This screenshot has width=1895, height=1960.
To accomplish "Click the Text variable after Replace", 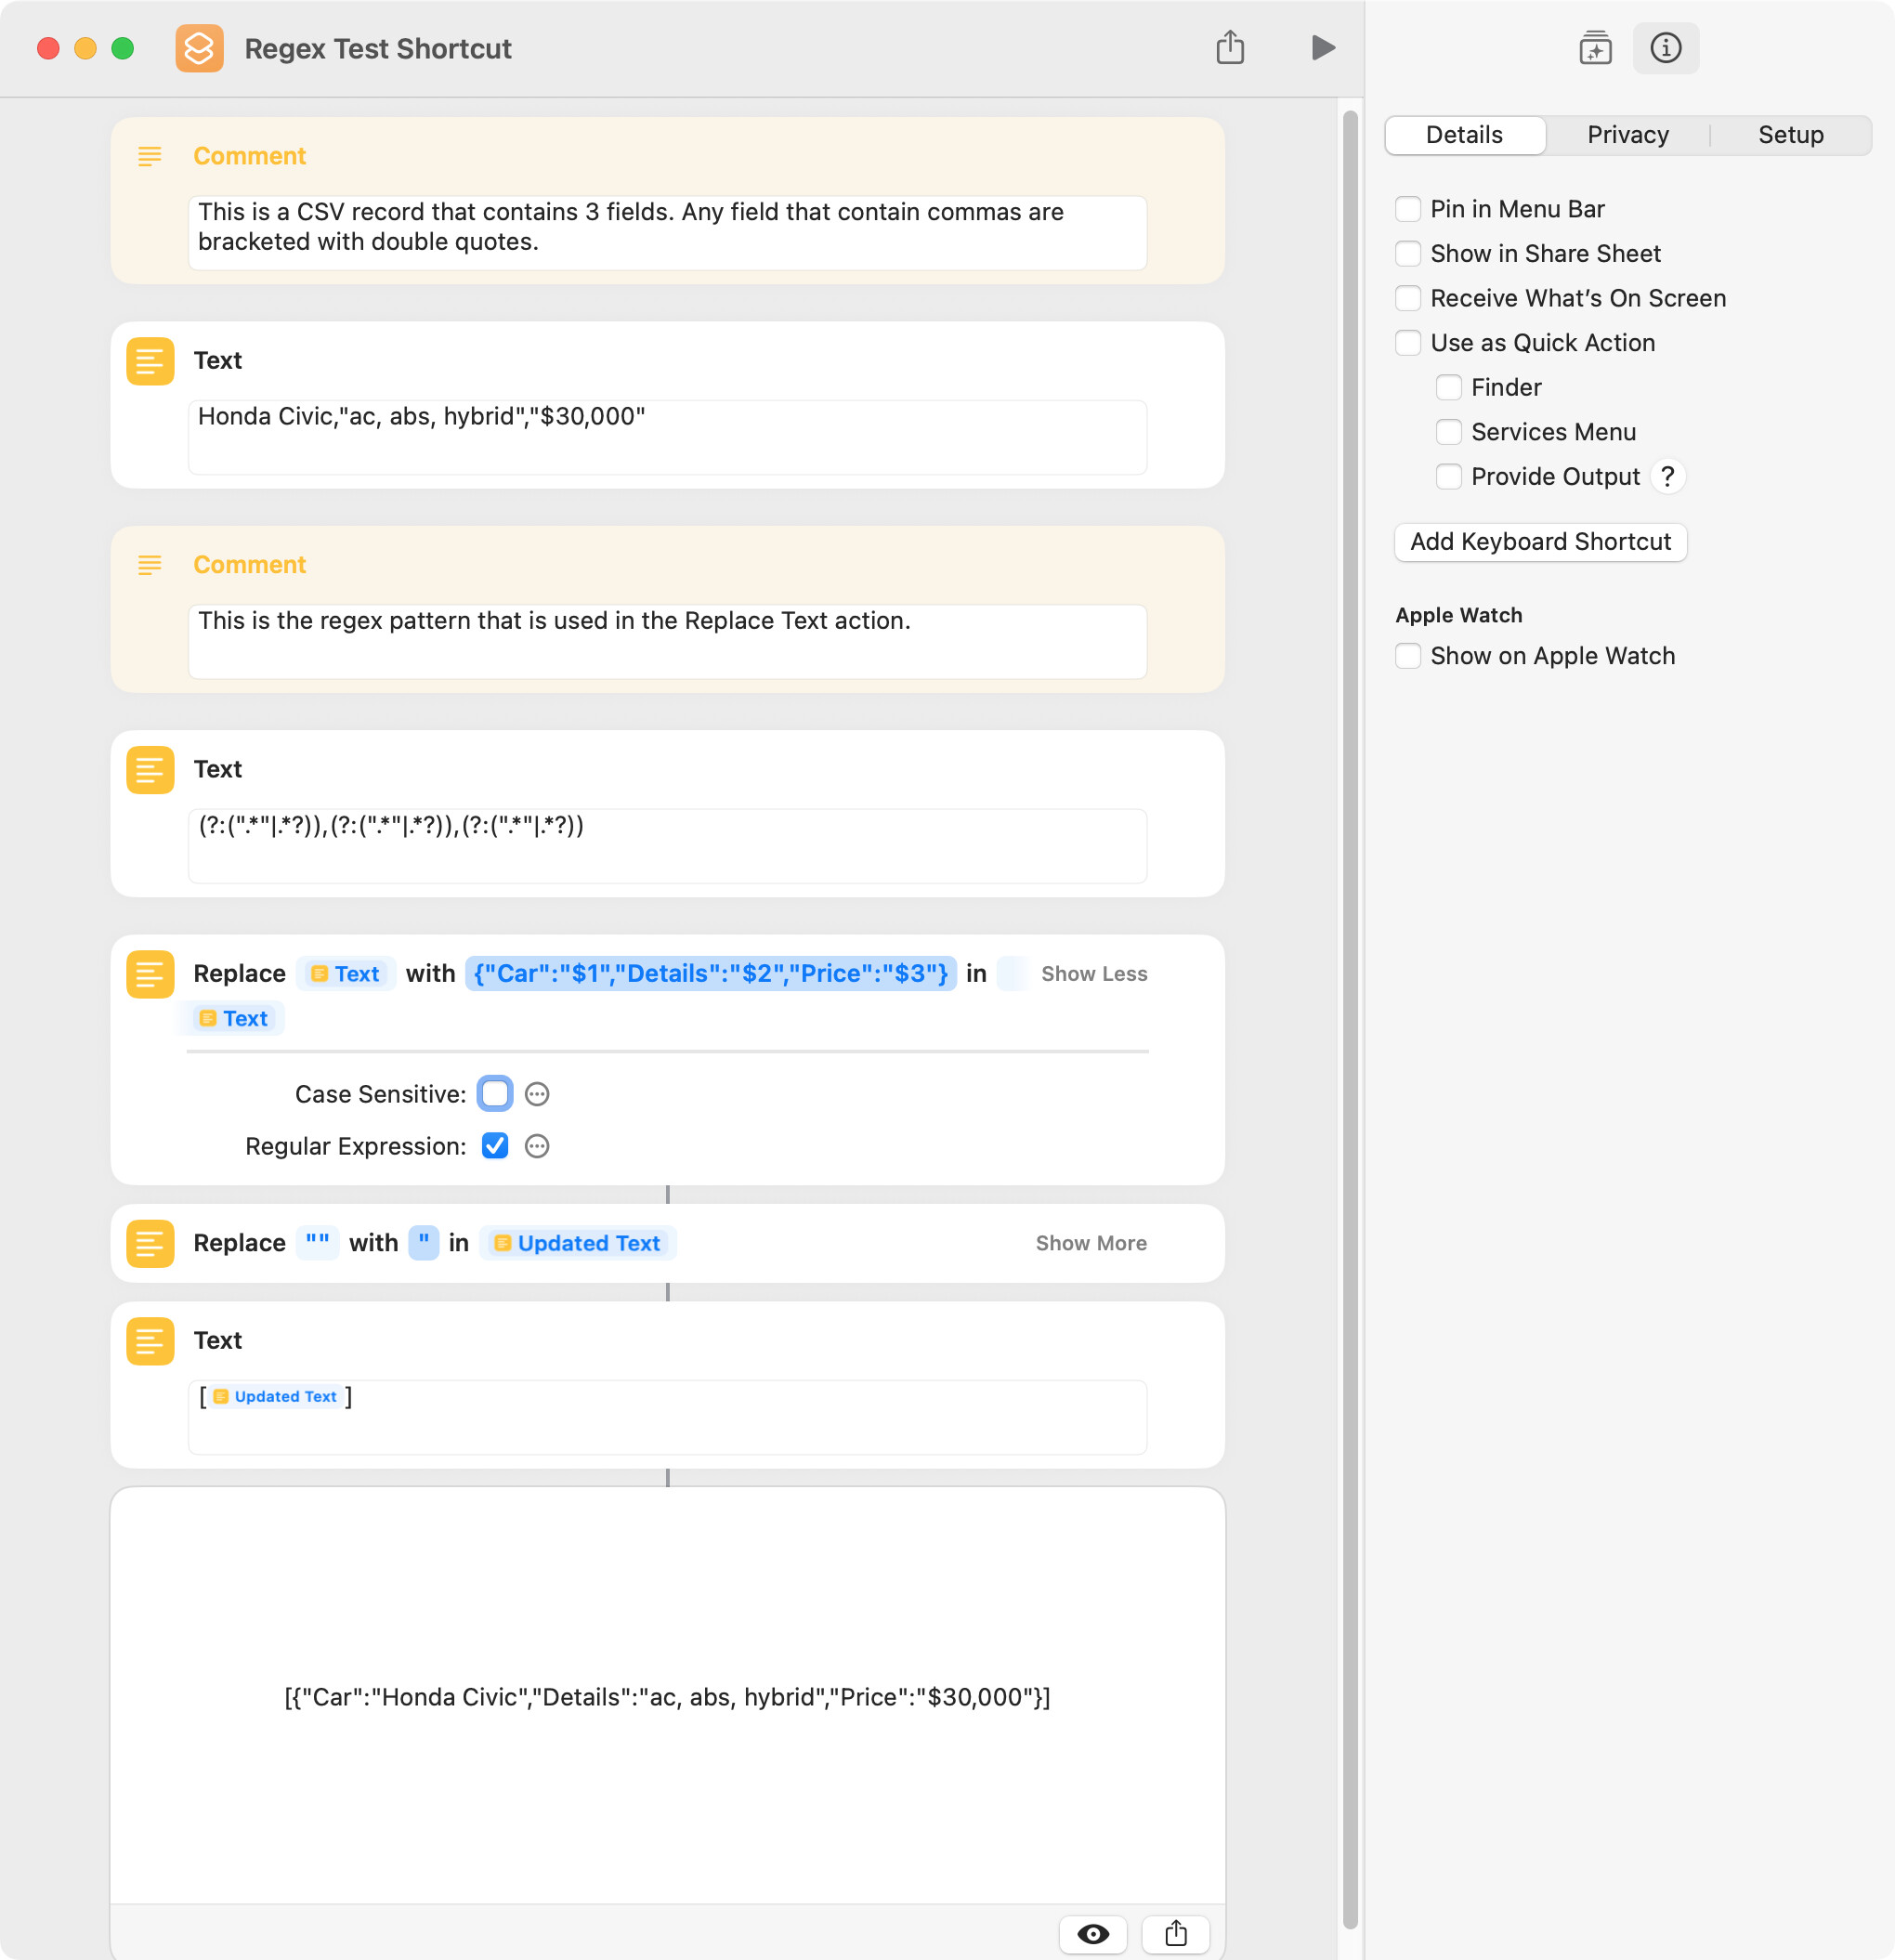I will pyautogui.click(x=345, y=974).
